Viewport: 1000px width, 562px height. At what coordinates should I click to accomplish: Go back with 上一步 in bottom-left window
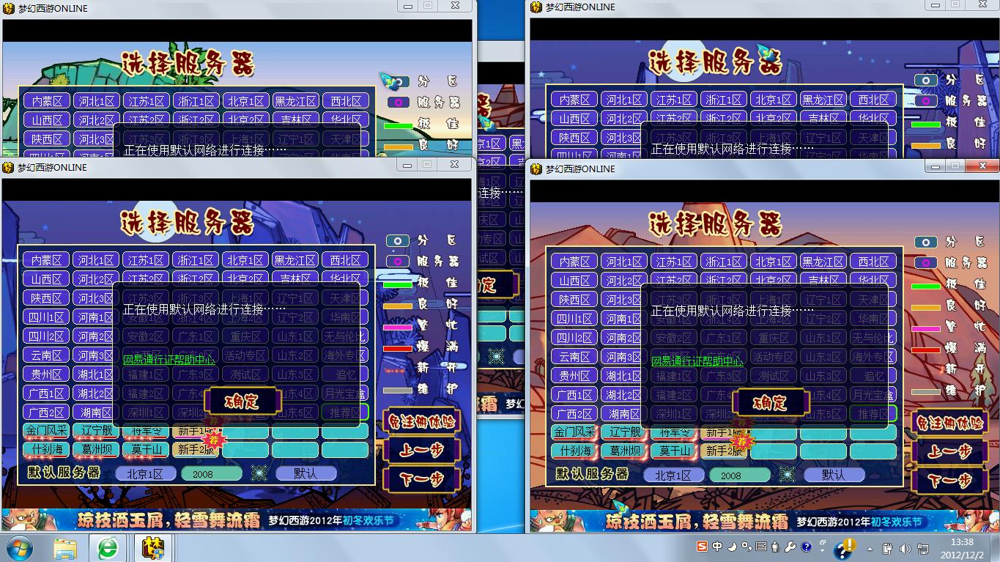(x=421, y=450)
